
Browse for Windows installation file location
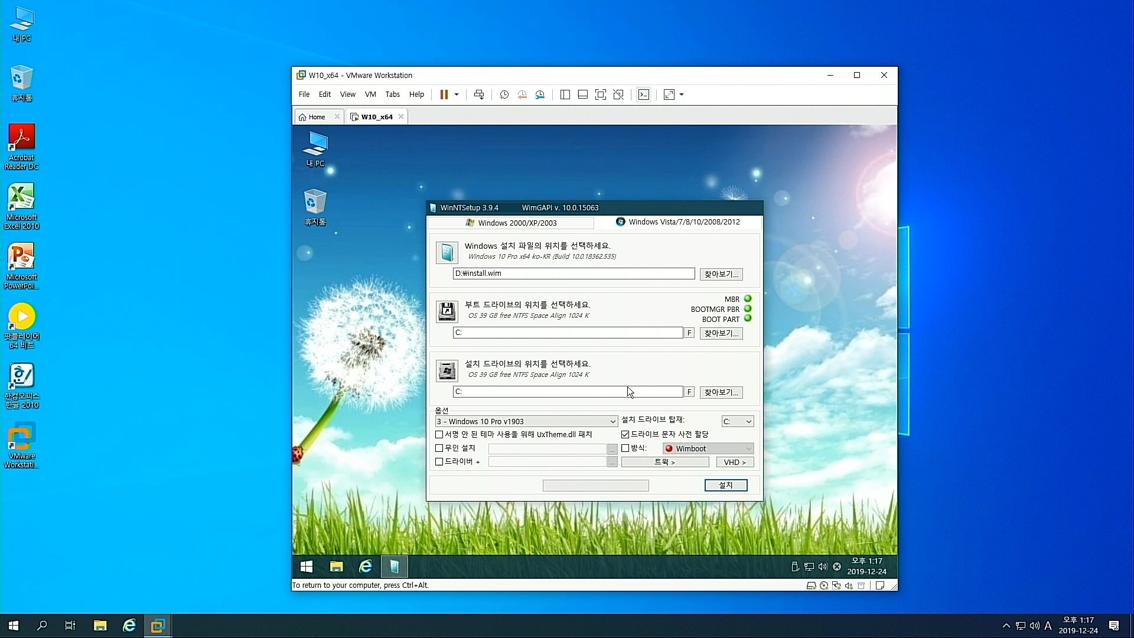[x=721, y=274]
